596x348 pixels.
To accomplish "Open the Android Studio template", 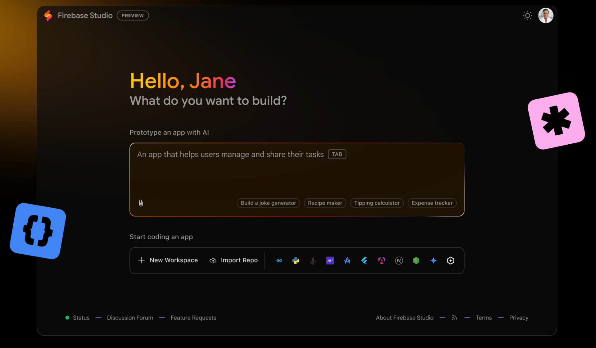I will pos(347,260).
